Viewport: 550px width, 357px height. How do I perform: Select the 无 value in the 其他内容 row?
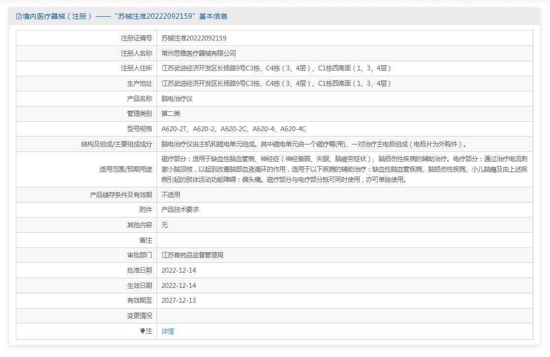tap(164, 225)
